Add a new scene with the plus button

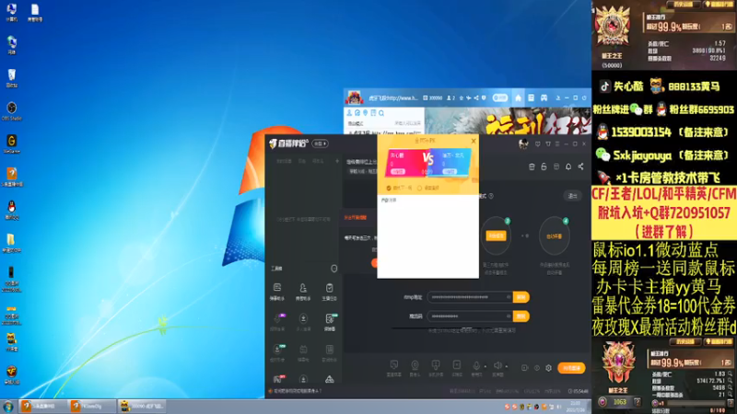pyautogui.click(x=337, y=161)
